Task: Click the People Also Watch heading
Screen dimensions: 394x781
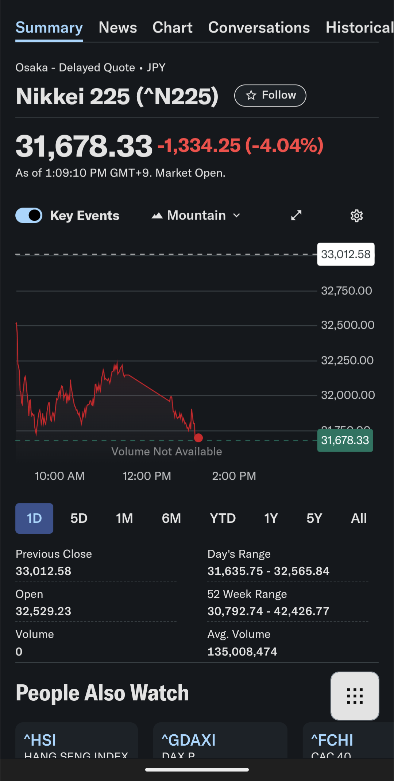Action: pyautogui.click(x=103, y=693)
